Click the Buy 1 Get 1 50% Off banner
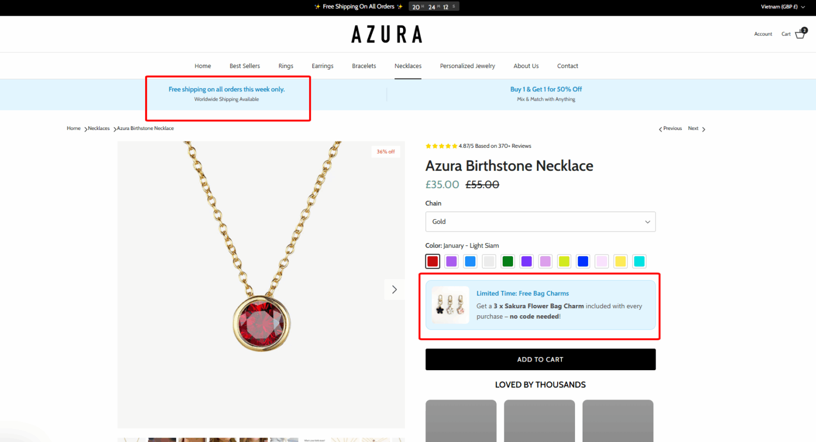The width and height of the screenshot is (816, 442). pyautogui.click(x=546, y=94)
